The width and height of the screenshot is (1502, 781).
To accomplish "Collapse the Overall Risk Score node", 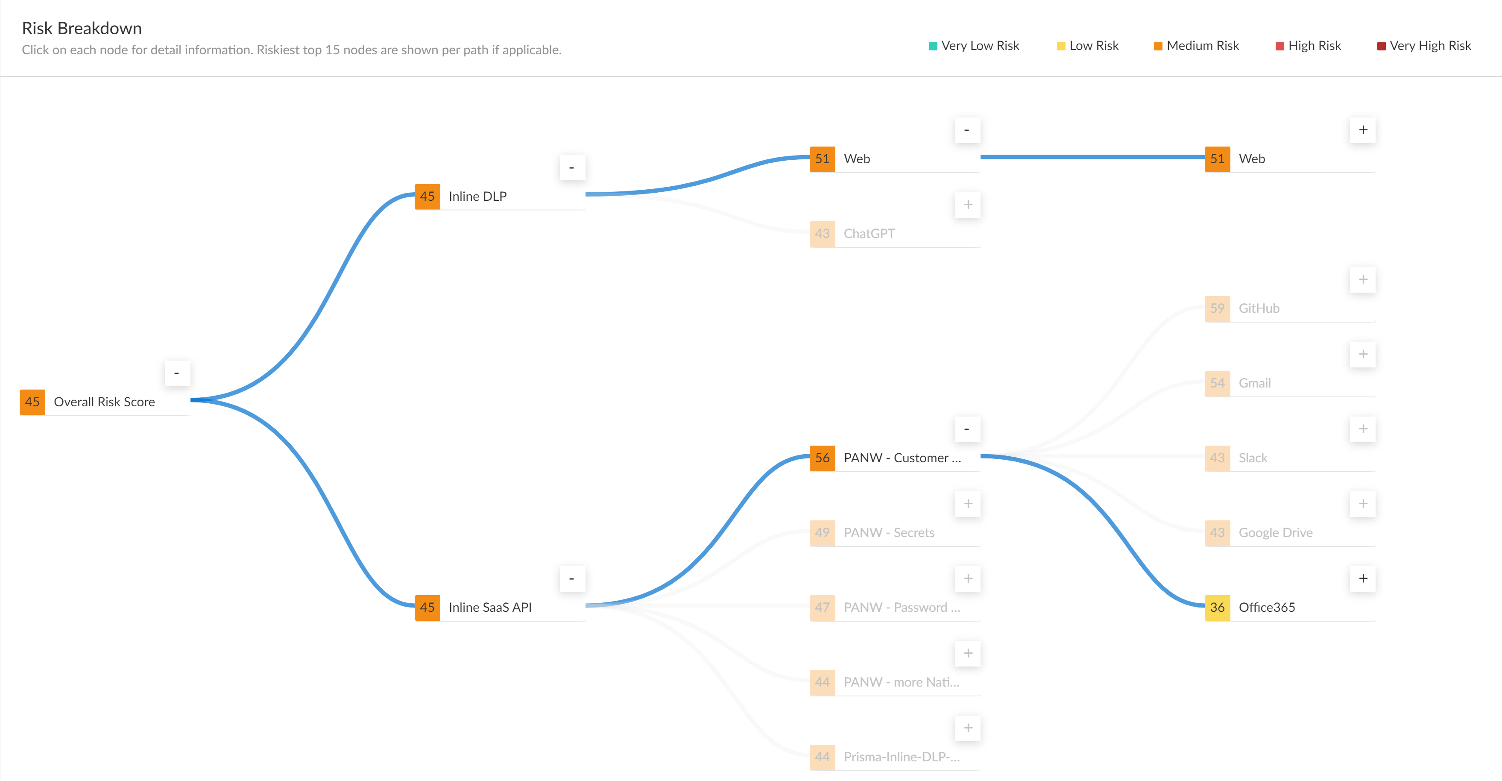I will coord(177,373).
